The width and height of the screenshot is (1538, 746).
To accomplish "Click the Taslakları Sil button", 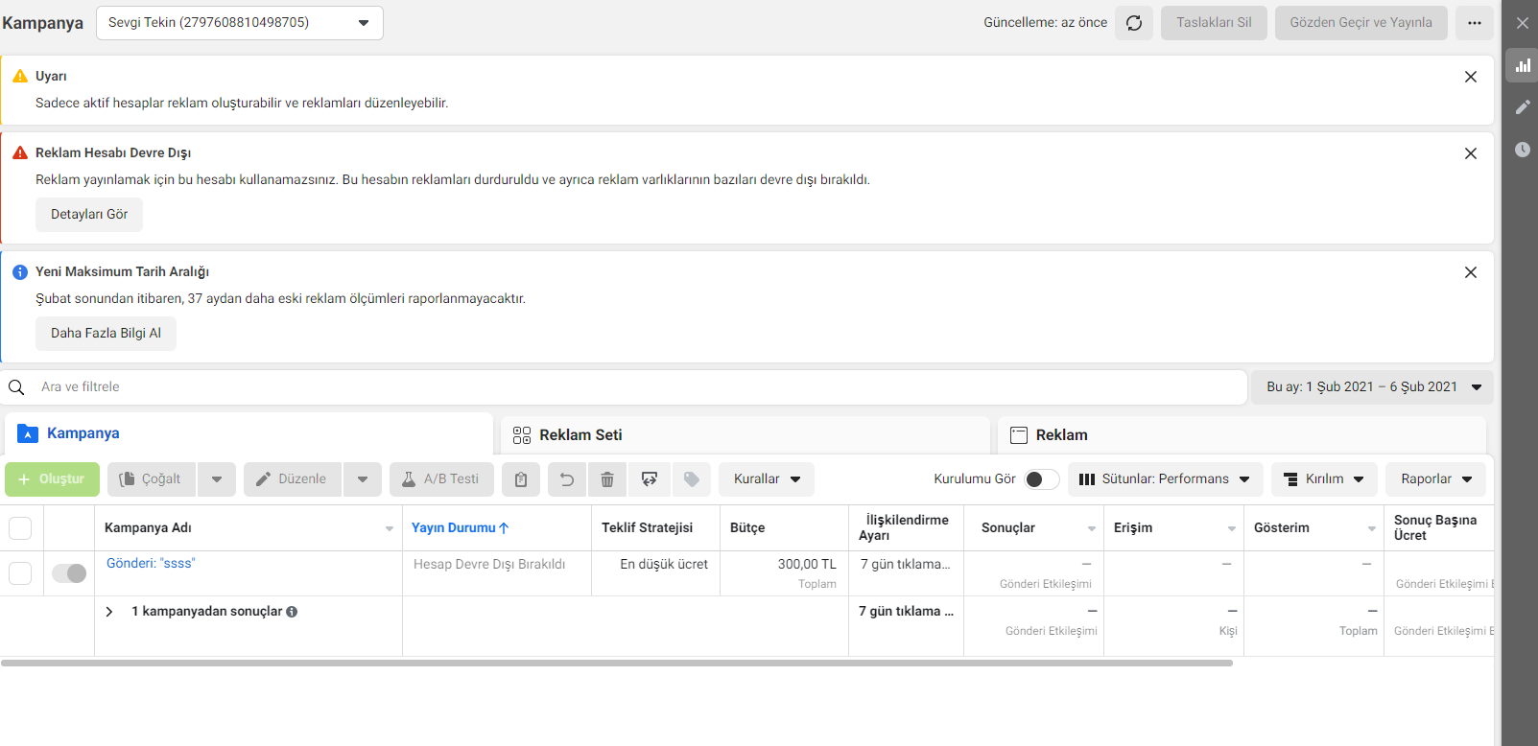I will 1214,23.
